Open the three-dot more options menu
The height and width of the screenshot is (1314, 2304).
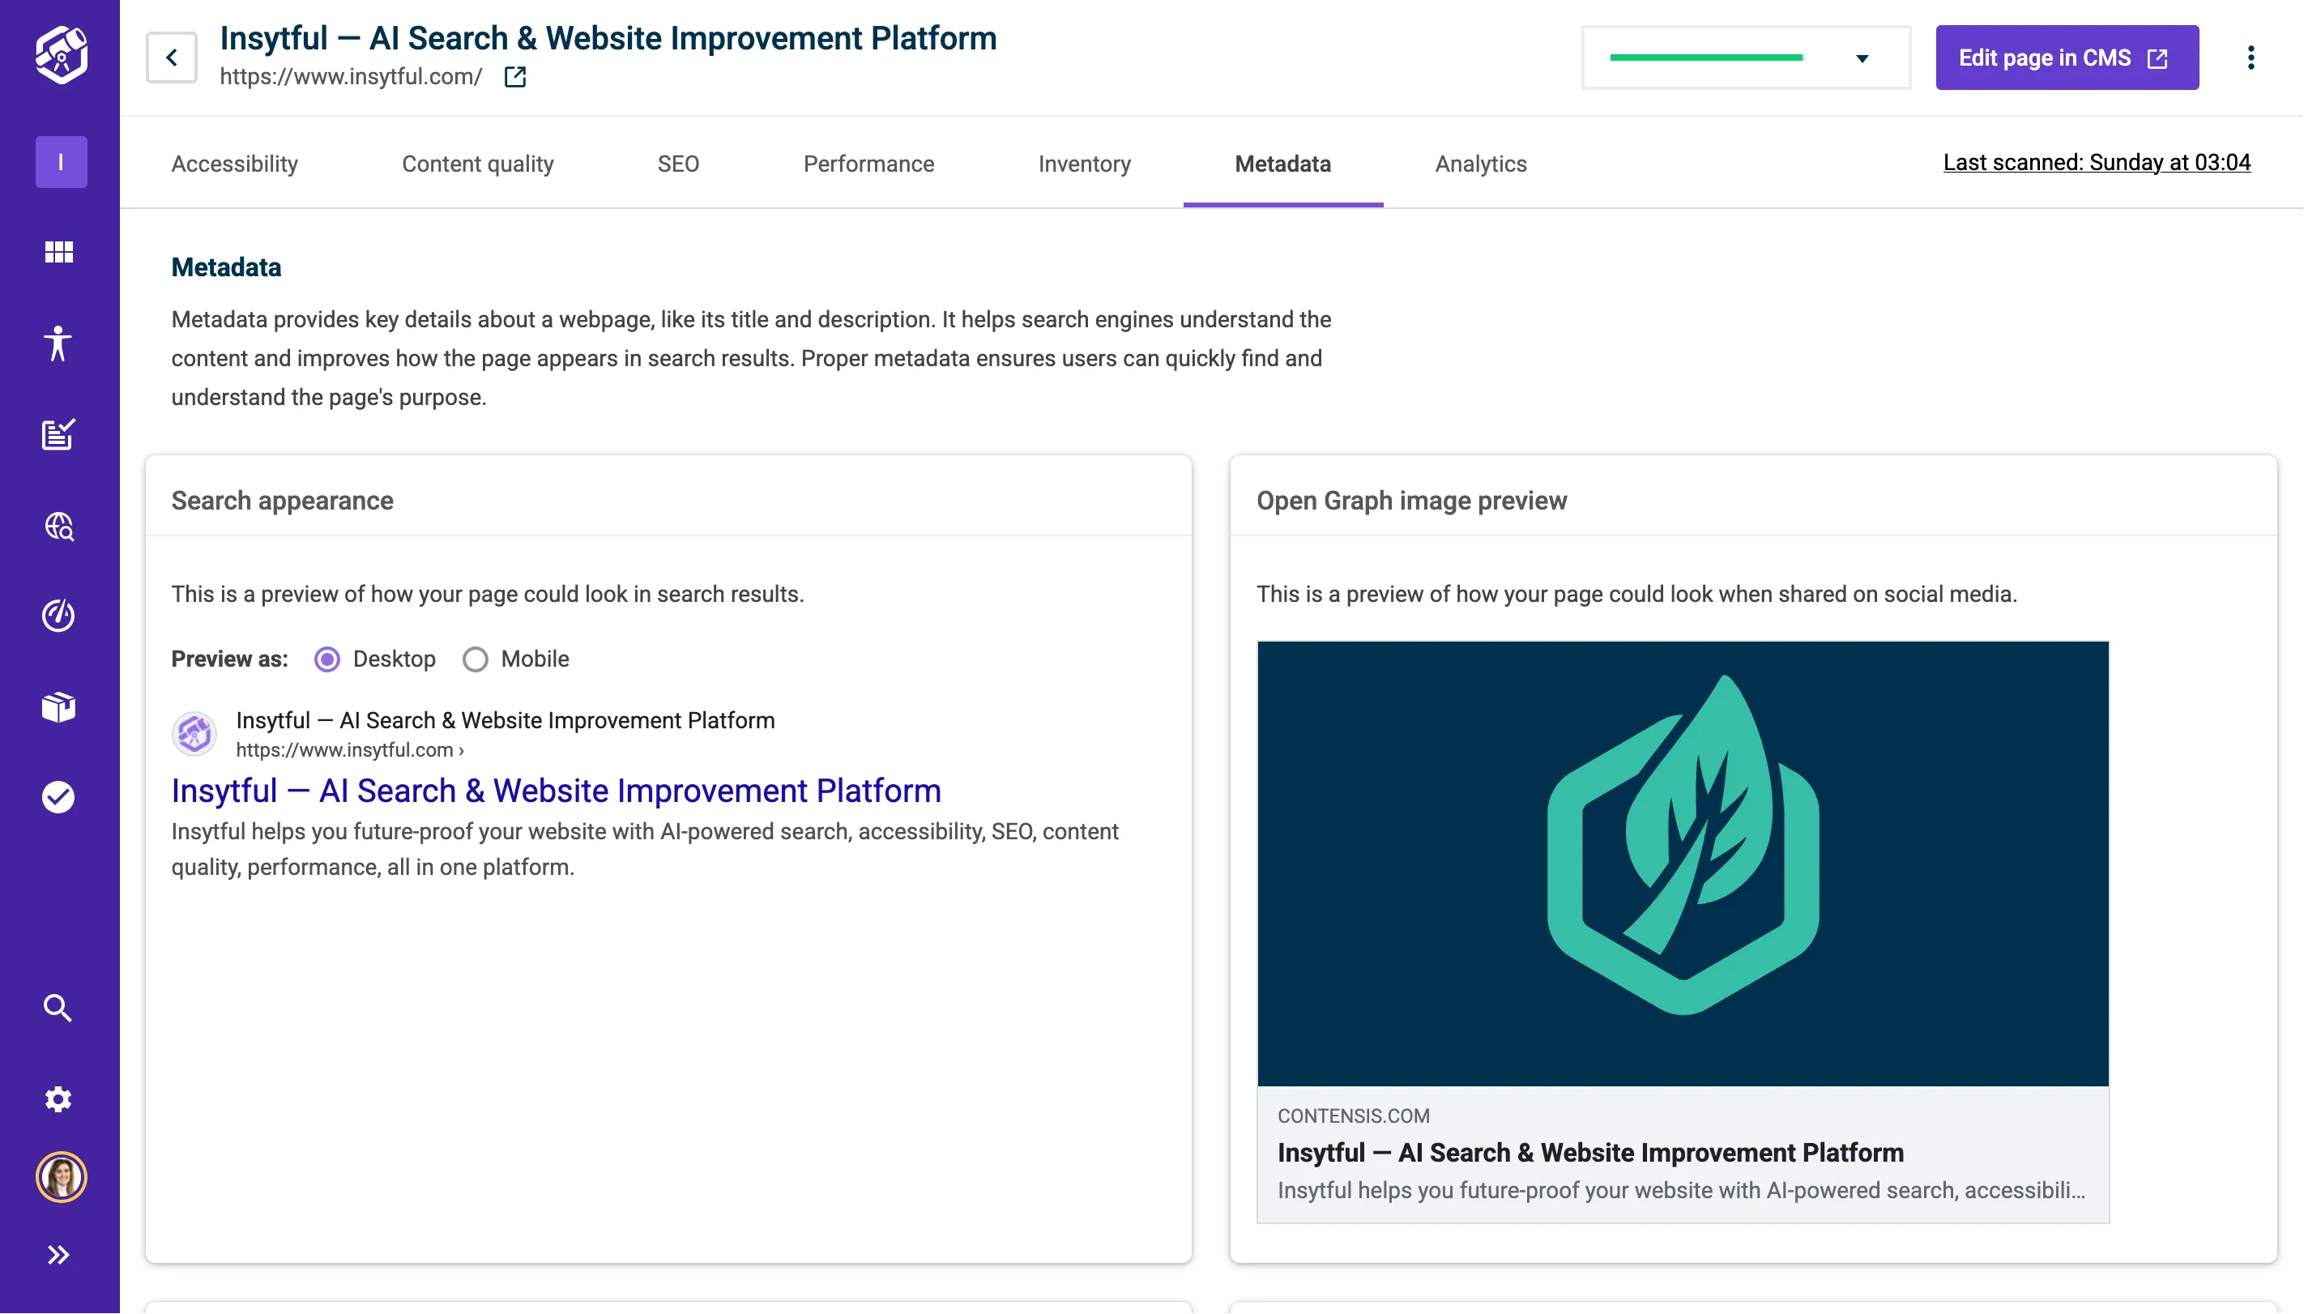tap(2251, 58)
